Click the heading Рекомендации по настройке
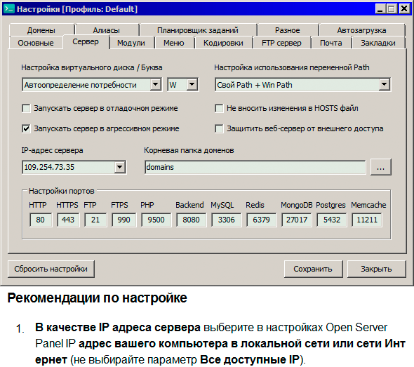 click(x=97, y=298)
